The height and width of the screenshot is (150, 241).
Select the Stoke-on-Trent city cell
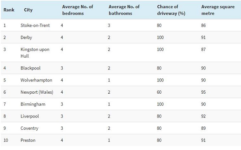click(35, 25)
